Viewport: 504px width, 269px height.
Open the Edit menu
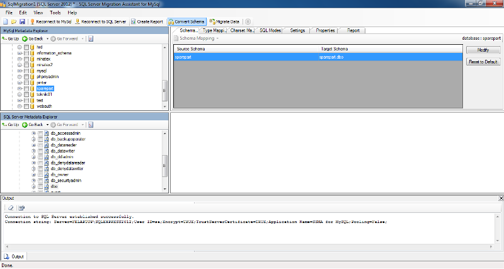click(x=23, y=13)
